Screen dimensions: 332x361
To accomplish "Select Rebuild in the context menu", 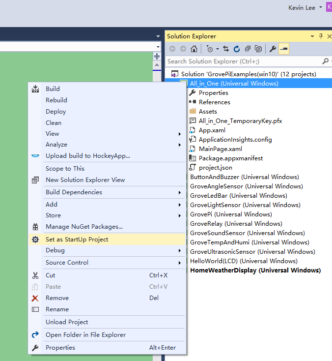I will point(107,100).
